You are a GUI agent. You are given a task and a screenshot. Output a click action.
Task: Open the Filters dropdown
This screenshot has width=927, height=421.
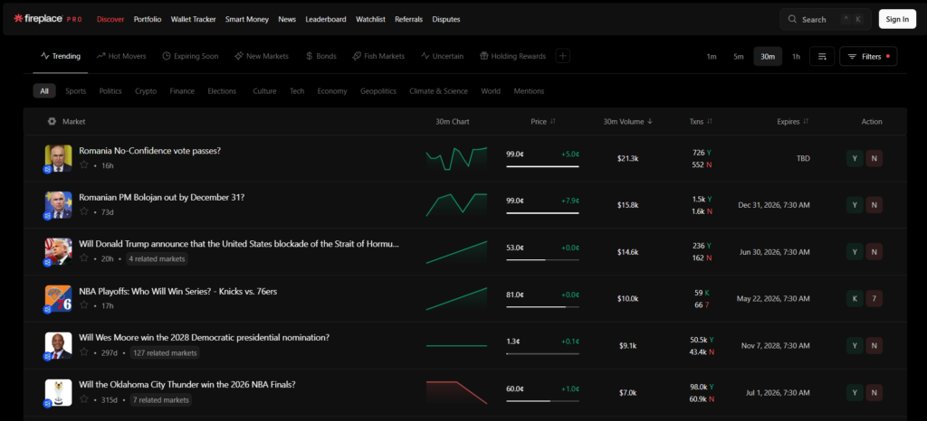coord(868,56)
